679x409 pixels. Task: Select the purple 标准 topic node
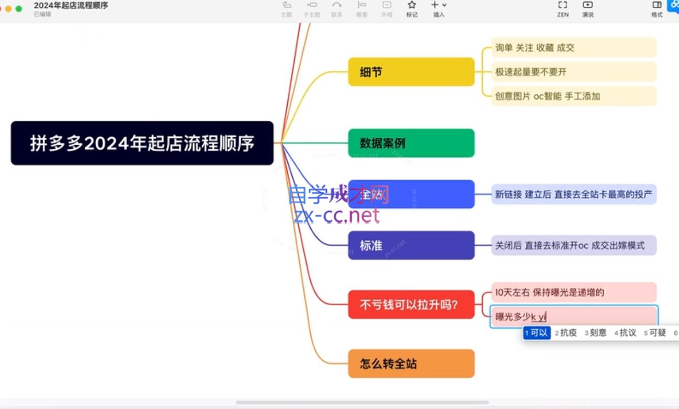(411, 246)
